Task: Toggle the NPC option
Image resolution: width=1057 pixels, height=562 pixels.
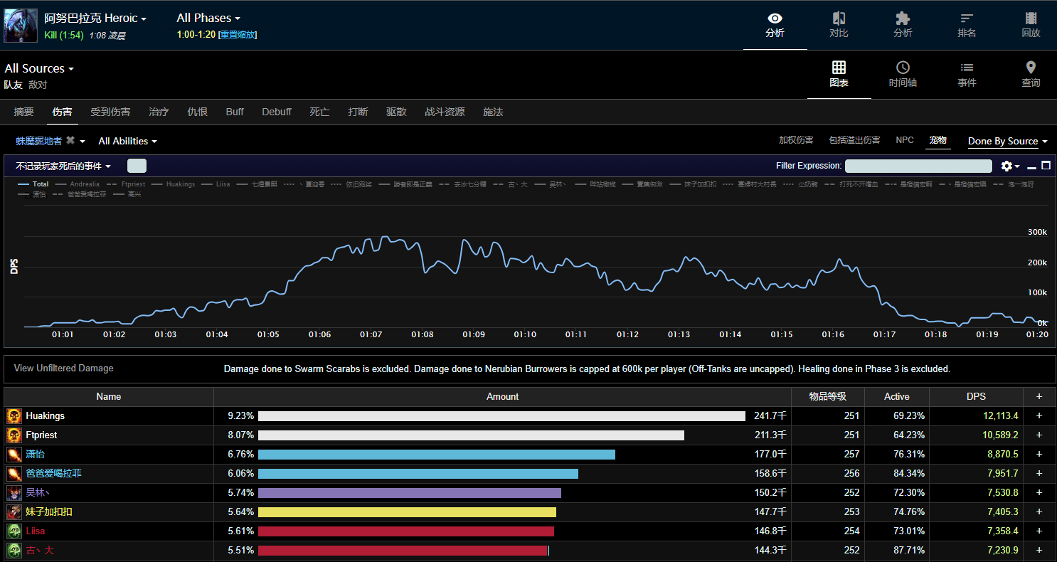Action: click(x=905, y=140)
